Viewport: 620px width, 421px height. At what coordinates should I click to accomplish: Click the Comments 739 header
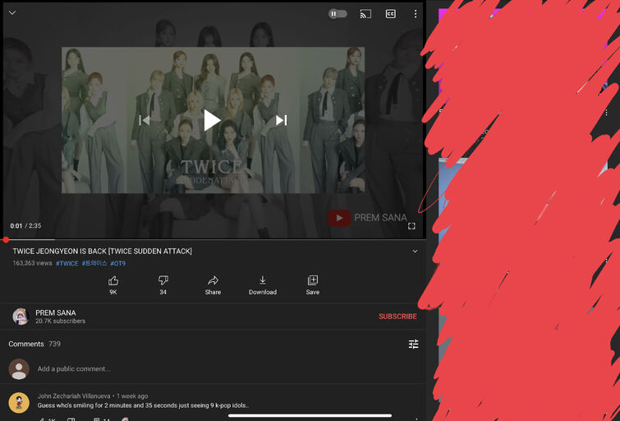click(x=34, y=344)
